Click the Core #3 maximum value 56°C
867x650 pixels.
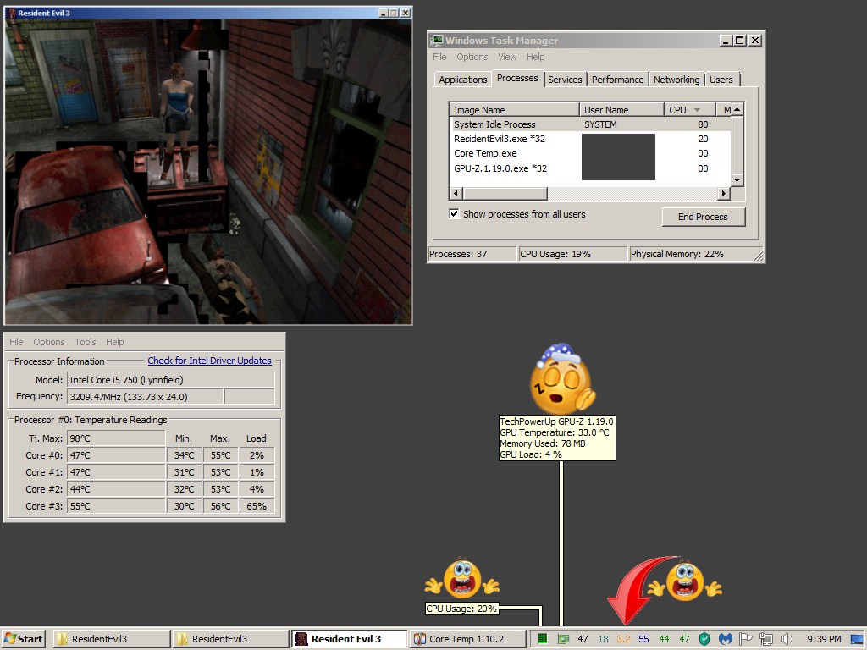coord(220,506)
